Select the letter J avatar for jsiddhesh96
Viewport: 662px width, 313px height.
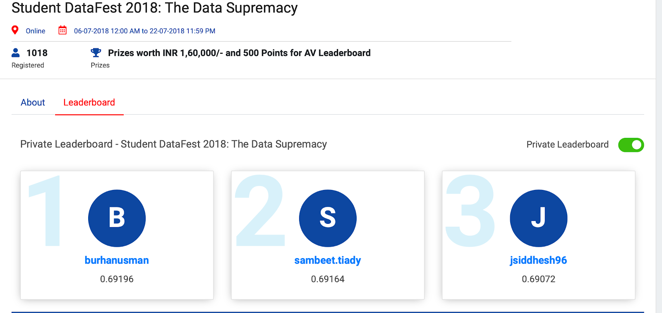point(539,218)
